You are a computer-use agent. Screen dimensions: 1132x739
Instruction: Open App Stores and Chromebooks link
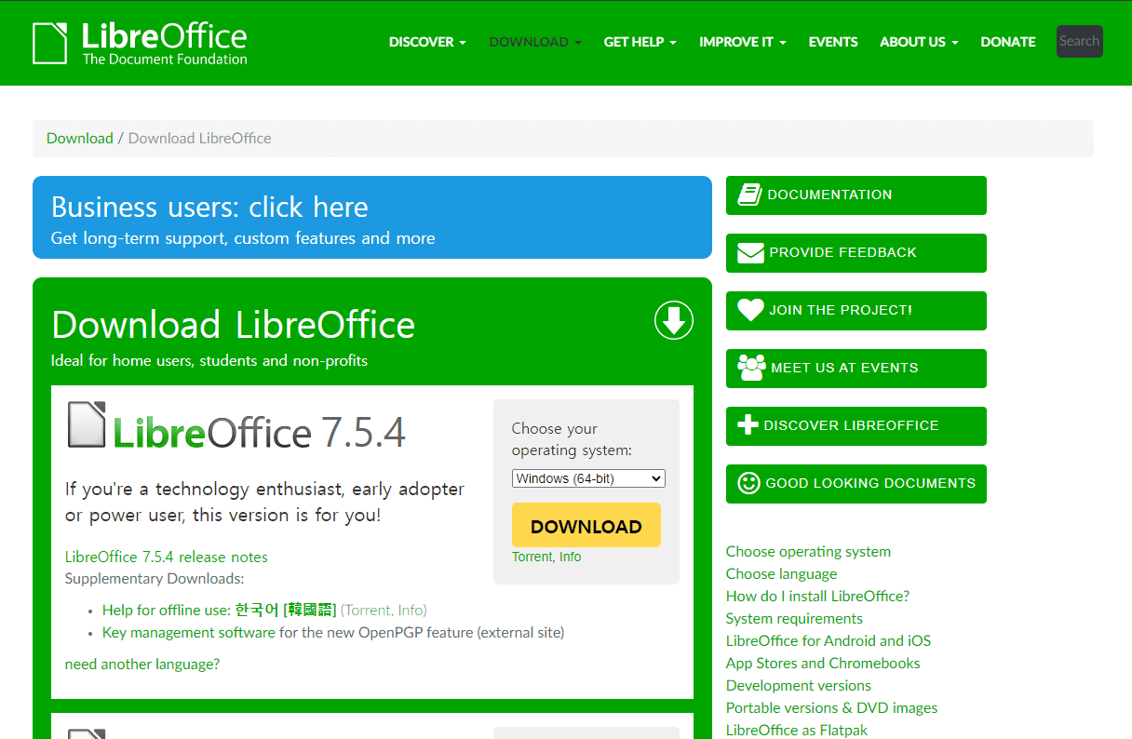[823, 663]
